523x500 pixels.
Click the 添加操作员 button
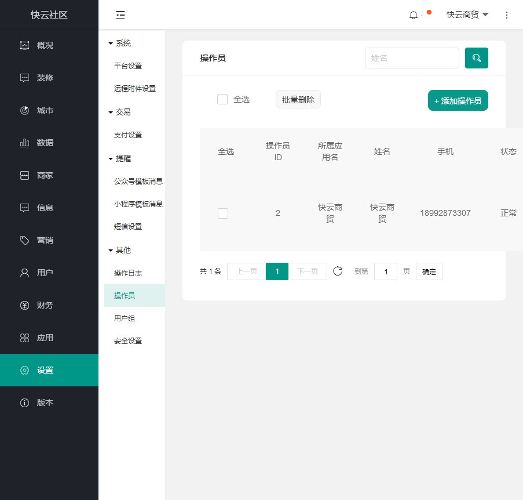458,100
